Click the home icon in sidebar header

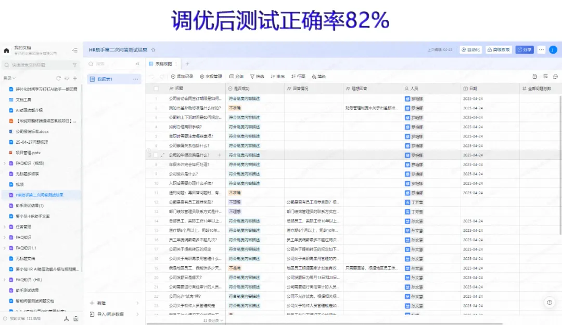click(x=6, y=51)
